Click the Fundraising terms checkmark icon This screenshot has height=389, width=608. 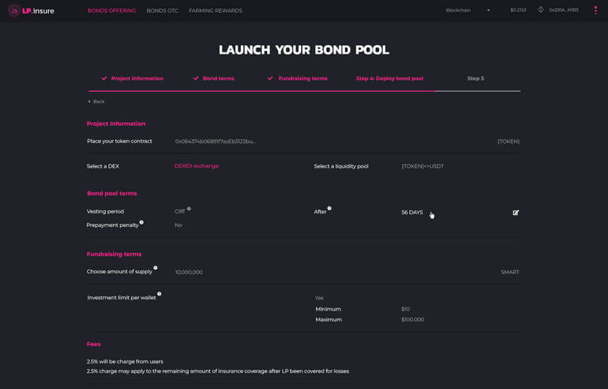270,78
